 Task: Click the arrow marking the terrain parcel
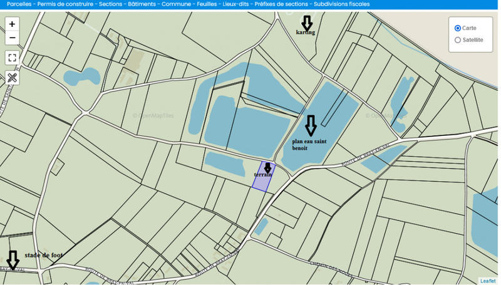coord(268,167)
